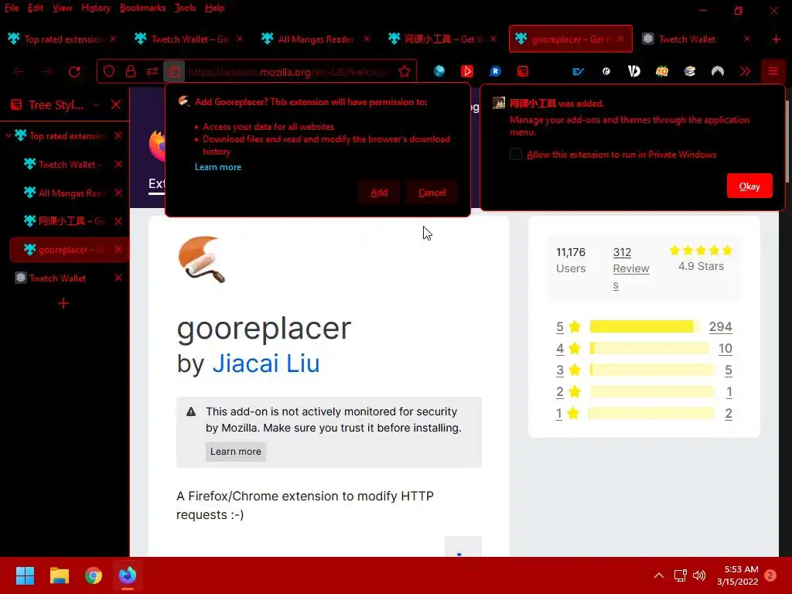The height and width of the screenshot is (594, 792).
Task: Open orange SQ extension icon
Action: tap(662, 71)
